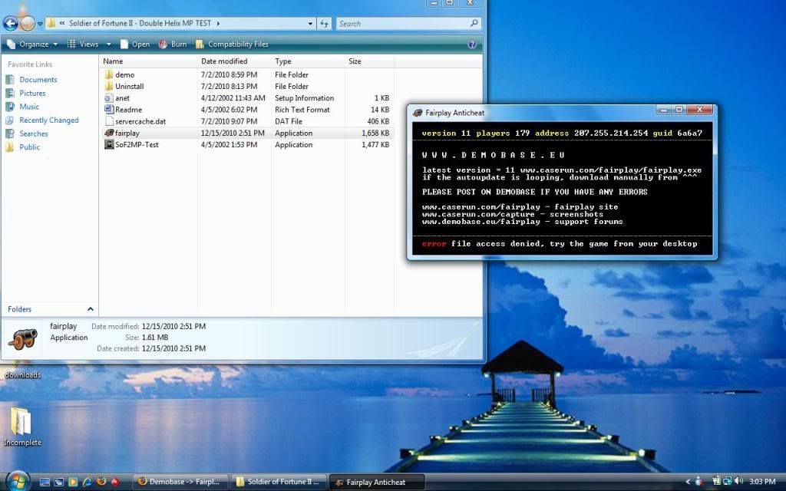
Task: Click Switch Between Windows in Quick Launch
Action: coord(58,482)
